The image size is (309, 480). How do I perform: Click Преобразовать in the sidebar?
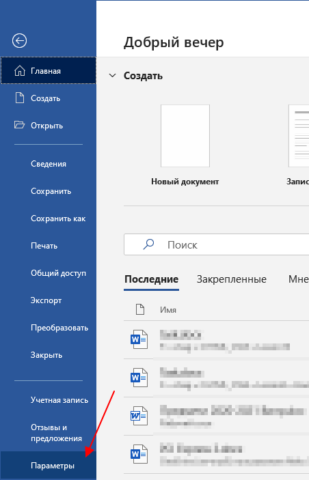48,328
